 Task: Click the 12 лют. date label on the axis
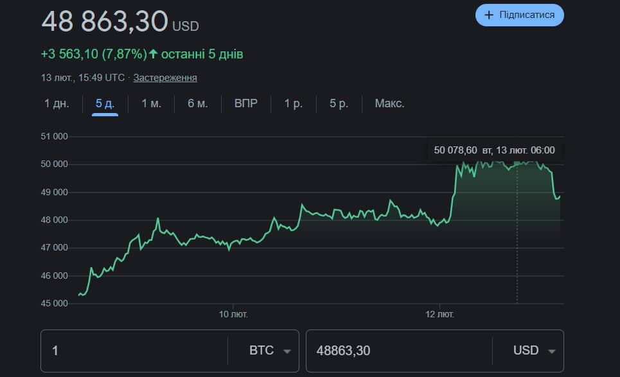coord(440,315)
